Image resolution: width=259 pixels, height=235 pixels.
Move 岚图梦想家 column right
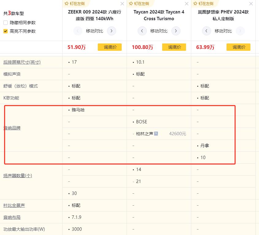240,31
